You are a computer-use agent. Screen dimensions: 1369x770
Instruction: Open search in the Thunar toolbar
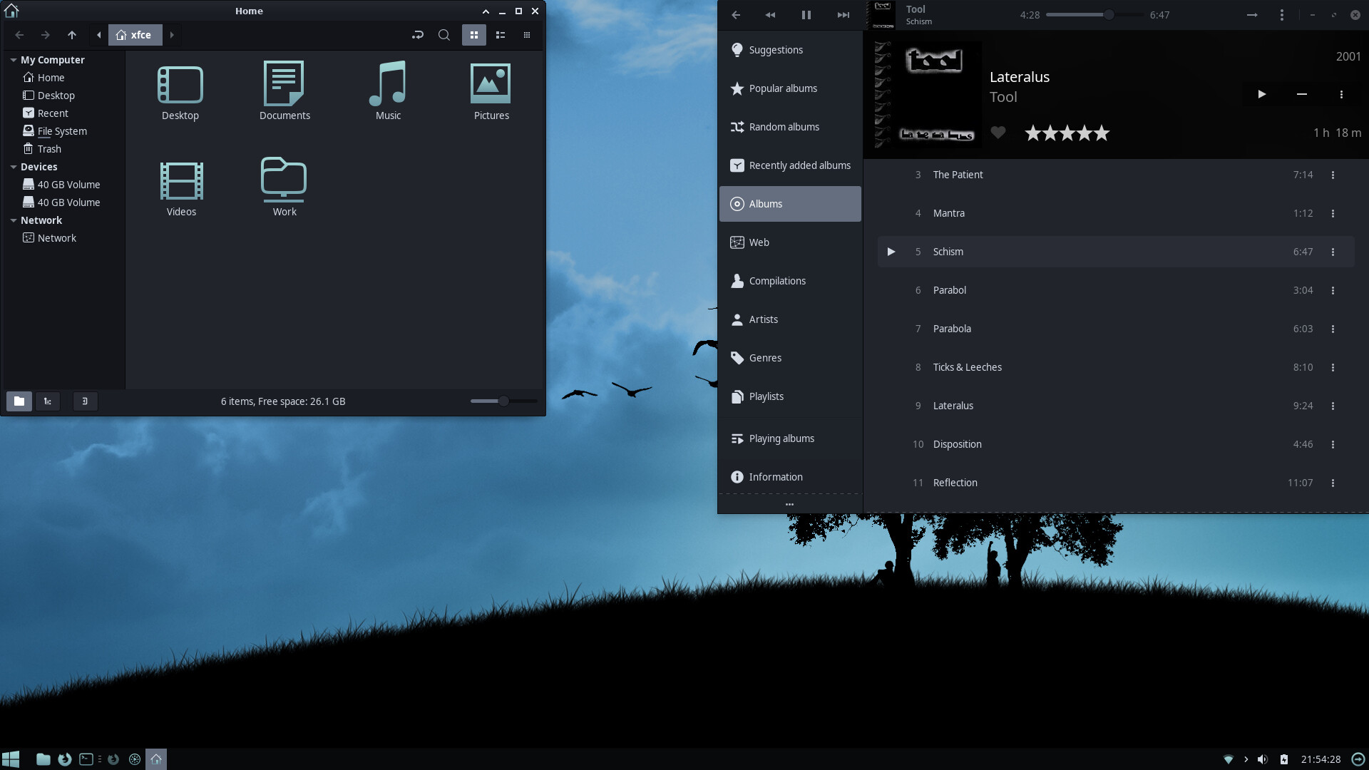[443, 34]
